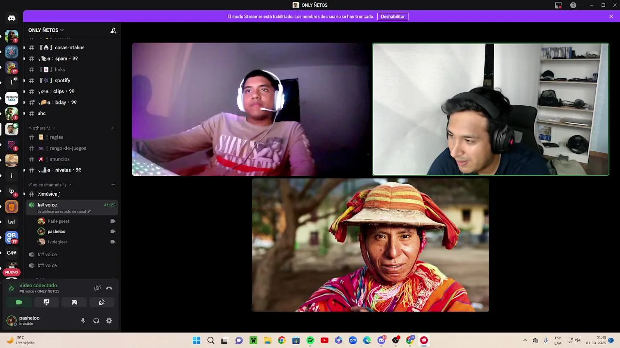Viewport: 620px width, 348px height.
Task: Focus the headset-wearing user's video tile
Action: click(250, 109)
